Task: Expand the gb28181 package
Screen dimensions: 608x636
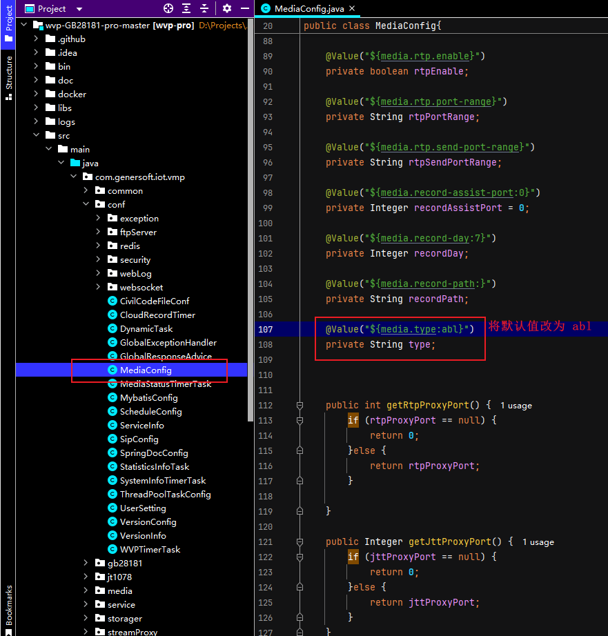Action: pyautogui.click(x=86, y=563)
